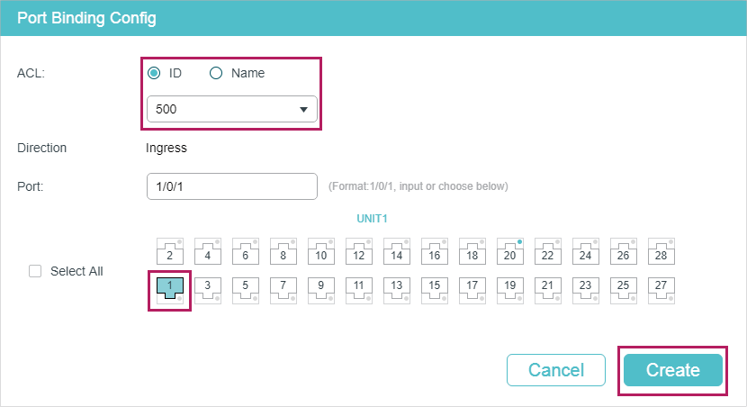Image resolution: width=747 pixels, height=407 pixels.
Task: Click the Port input field
Action: coord(231,185)
